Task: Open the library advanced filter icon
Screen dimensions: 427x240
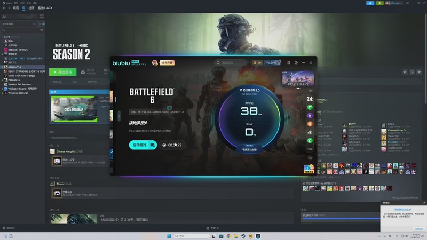Action: pos(42,30)
